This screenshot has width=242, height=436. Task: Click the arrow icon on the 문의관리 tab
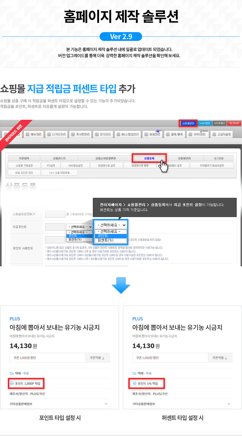97,134
